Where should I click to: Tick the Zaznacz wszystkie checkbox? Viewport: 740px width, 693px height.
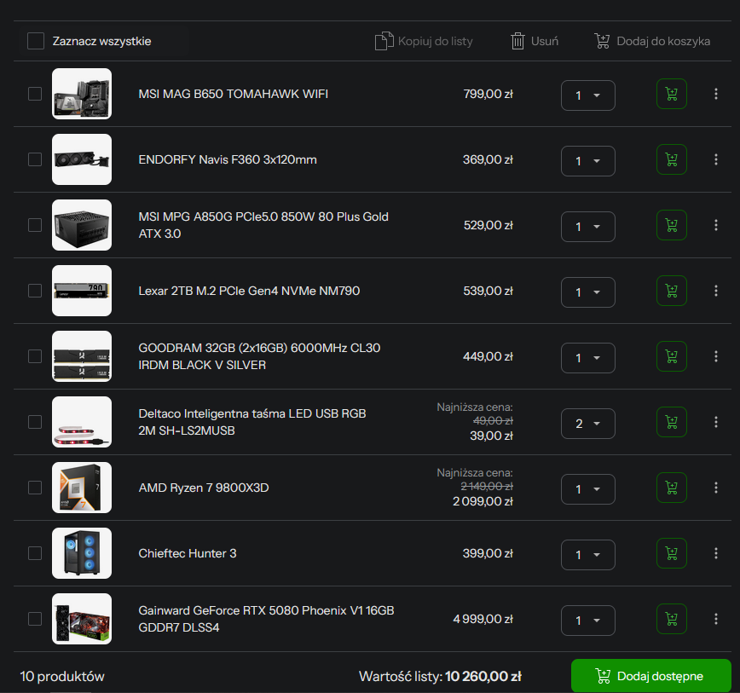coord(36,41)
